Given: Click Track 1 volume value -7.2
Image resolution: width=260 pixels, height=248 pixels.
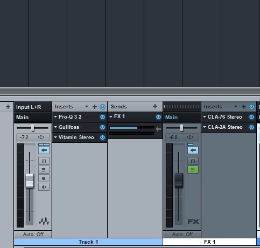Looking at the screenshot, I should [24, 137].
